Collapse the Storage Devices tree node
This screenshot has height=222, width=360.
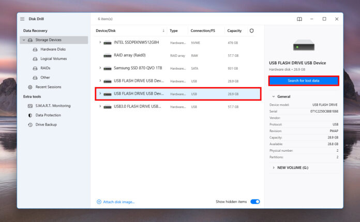pos(24,40)
